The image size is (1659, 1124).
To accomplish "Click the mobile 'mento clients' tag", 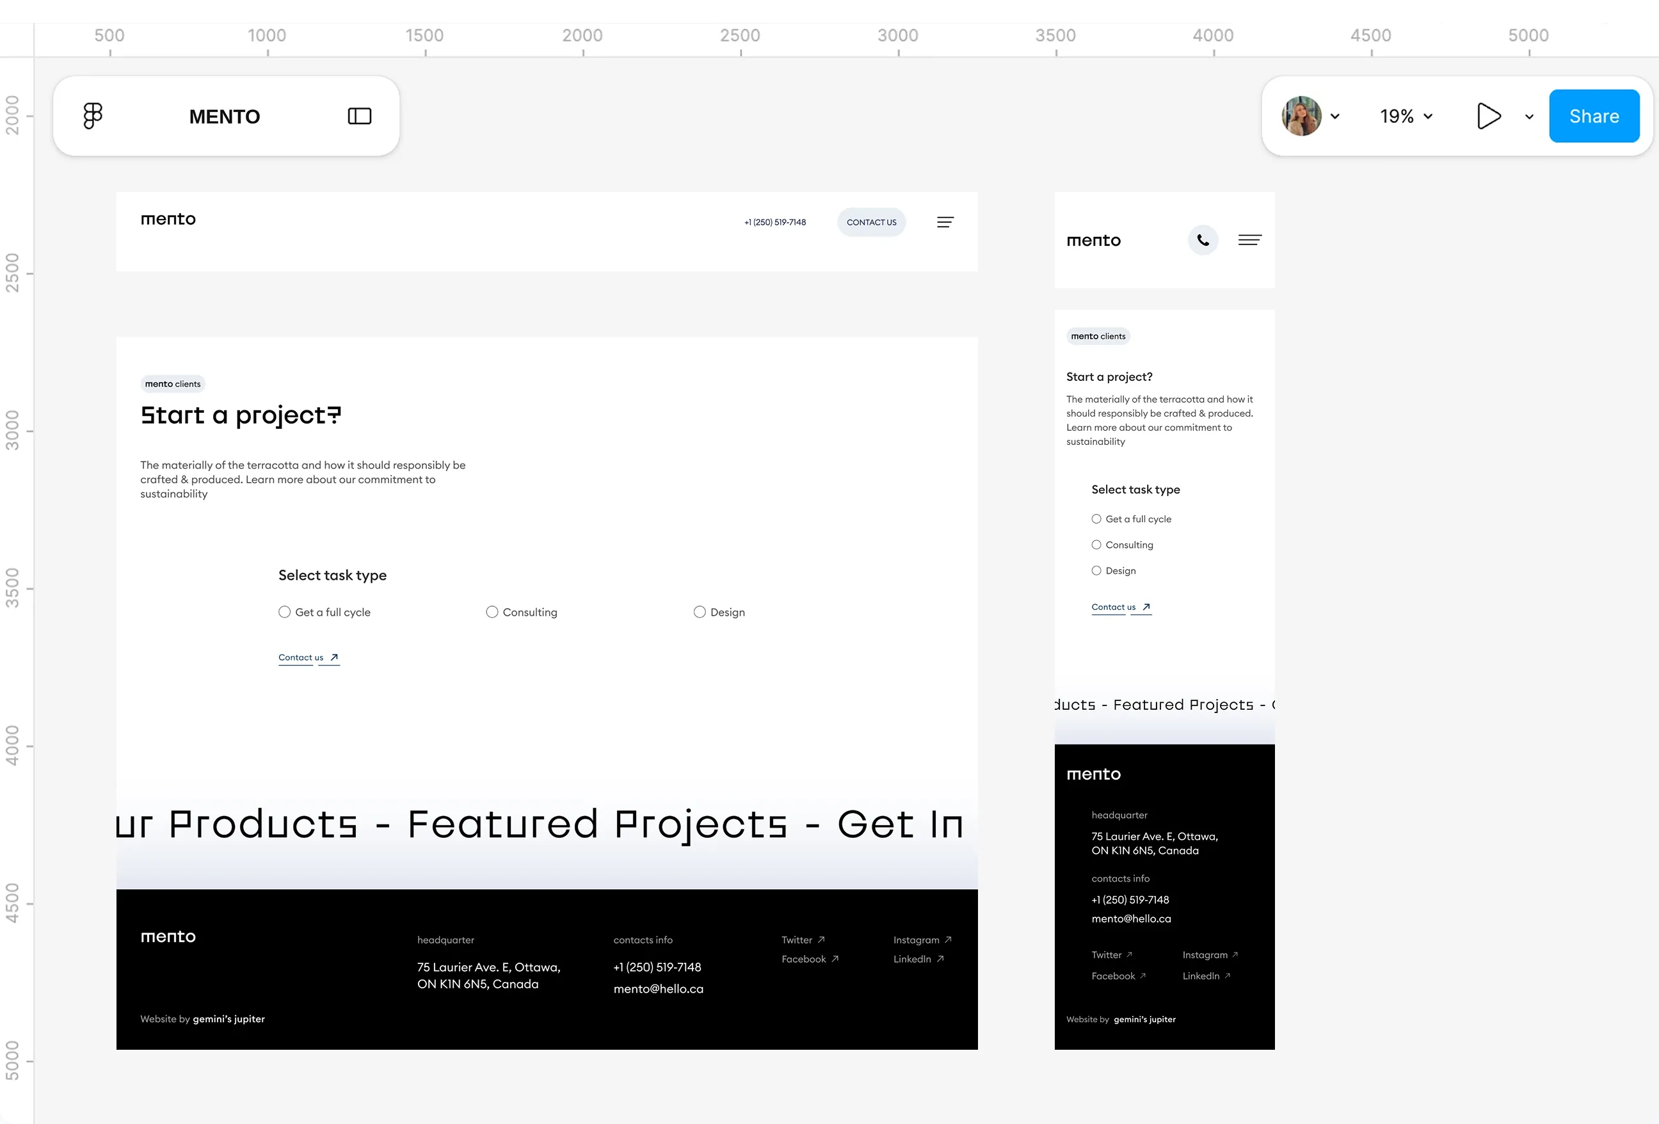I will [1098, 336].
